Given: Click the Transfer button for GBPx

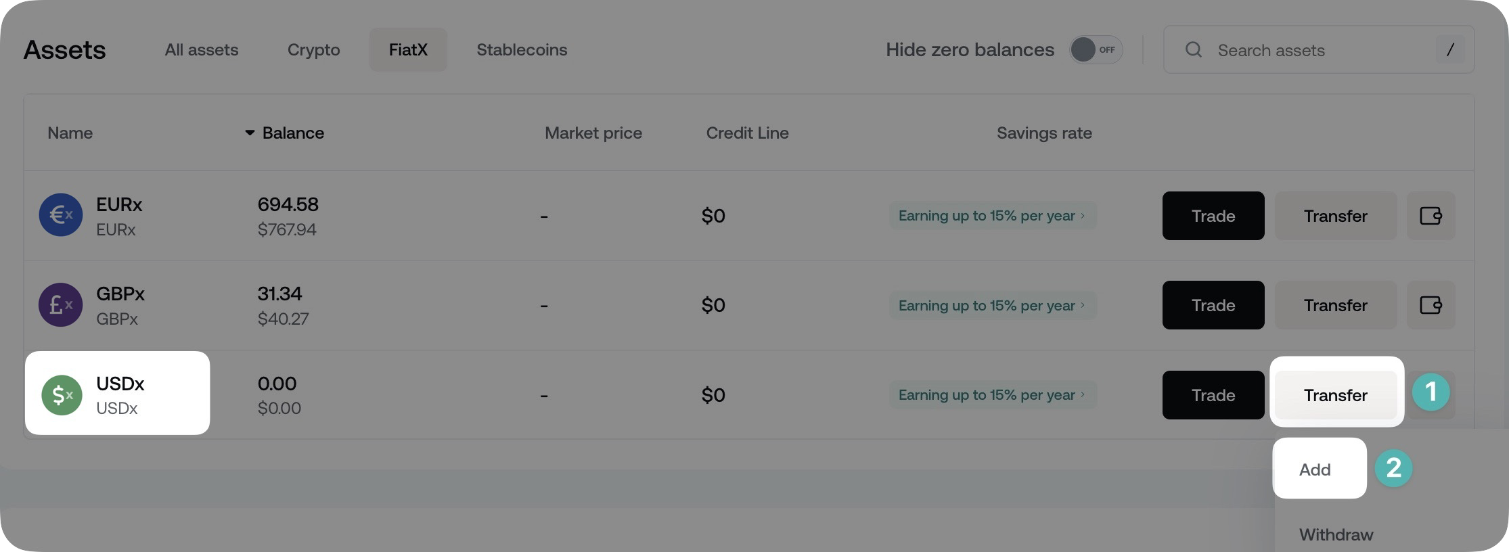Looking at the screenshot, I should click(1335, 305).
